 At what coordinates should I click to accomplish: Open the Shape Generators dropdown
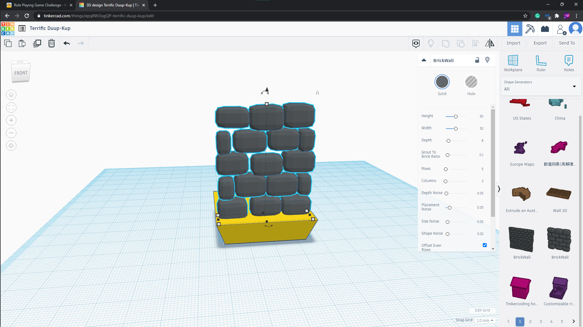[x=541, y=86]
